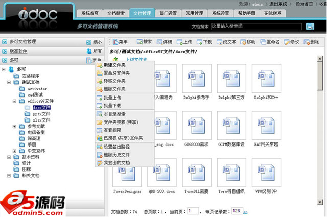327x217 pixels.
Task: Choose 删除文件夹 from the menu
Action: click(125, 89)
